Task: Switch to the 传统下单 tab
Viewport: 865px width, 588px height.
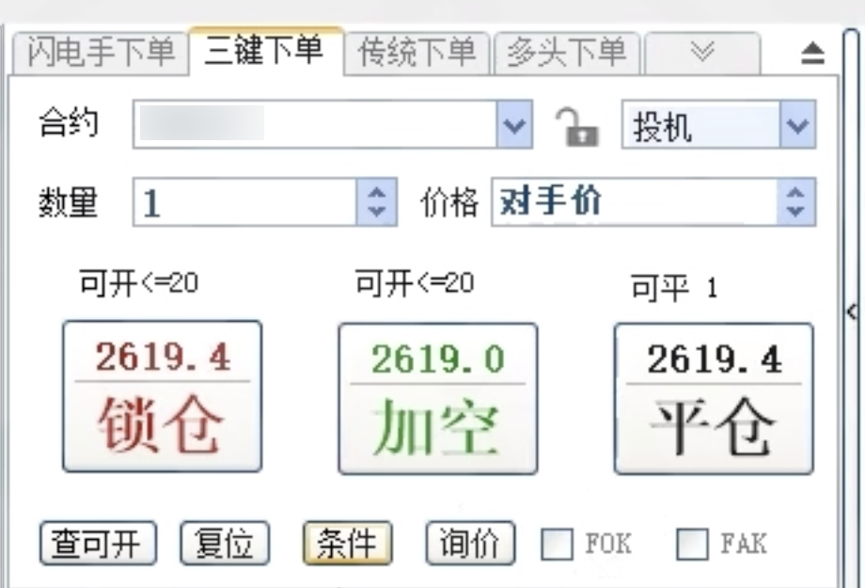Action: (417, 54)
